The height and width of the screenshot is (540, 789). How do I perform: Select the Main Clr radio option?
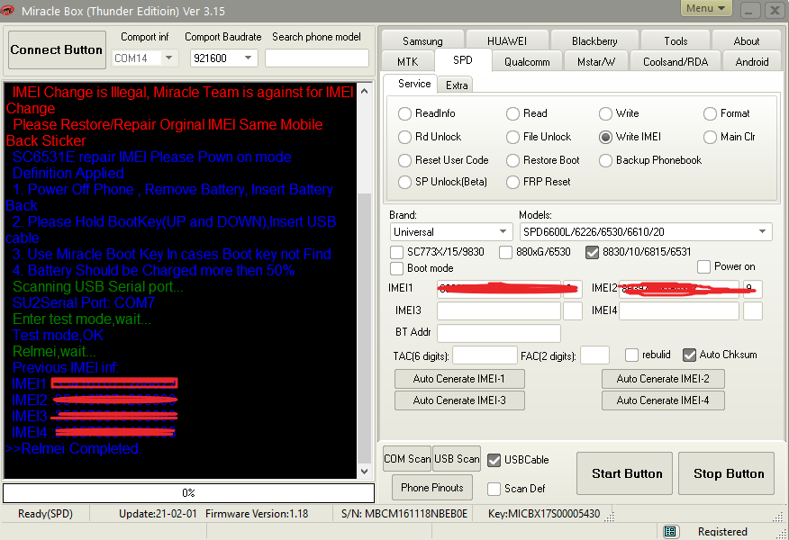pos(710,137)
